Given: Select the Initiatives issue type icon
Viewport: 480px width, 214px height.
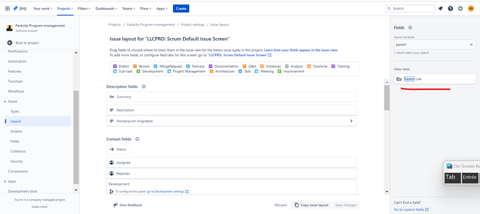Looking at the screenshot, I should coord(262,66).
